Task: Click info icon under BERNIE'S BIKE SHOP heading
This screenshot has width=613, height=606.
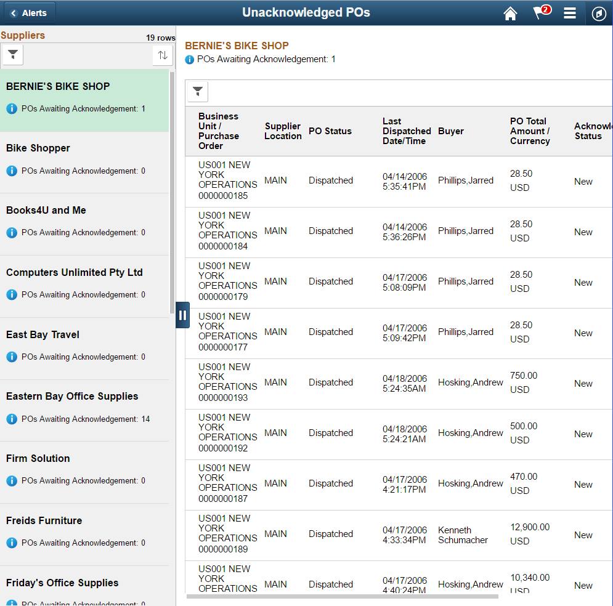Action: pyautogui.click(x=190, y=59)
